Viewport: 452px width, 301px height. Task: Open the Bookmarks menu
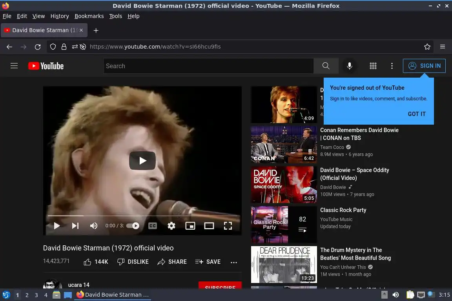pos(89,16)
